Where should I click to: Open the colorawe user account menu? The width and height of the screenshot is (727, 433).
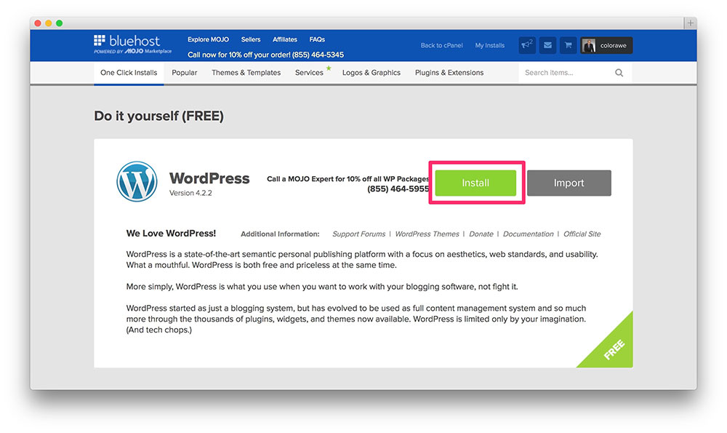click(606, 45)
